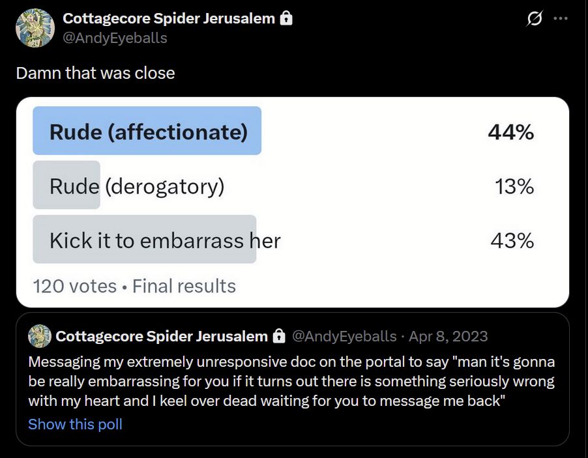The width and height of the screenshot is (588, 458).
Task: Open the three-dot more options menu
Action: pos(561,18)
